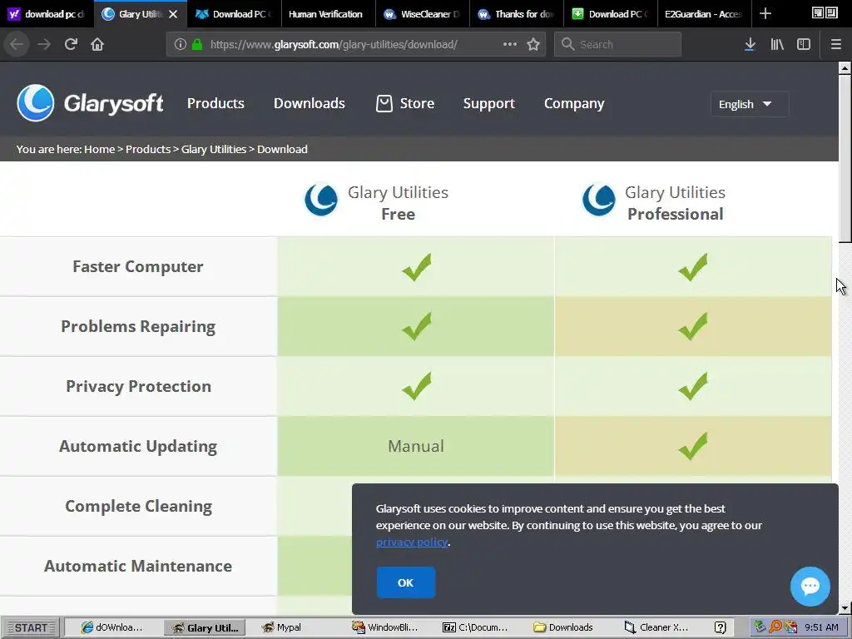The height and width of the screenshot is (639, 852).
Task: Click the Store shopping bag icon
Action: 384,103
